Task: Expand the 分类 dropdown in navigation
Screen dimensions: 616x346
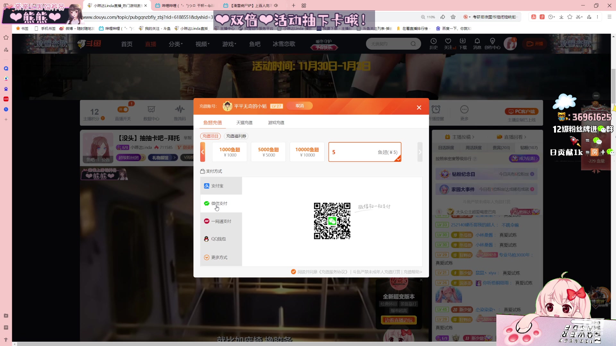Action: (175, 44)
